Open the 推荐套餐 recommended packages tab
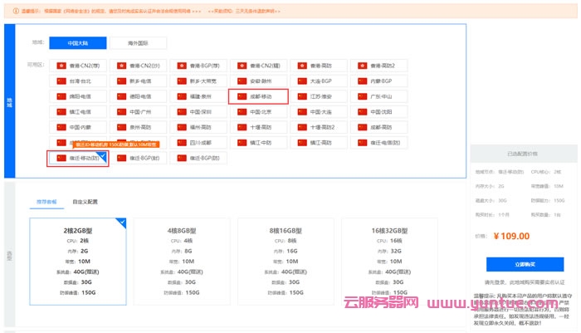581x333 pixels. pos(46,201)
